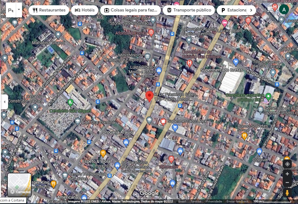Click the Espeto & Viola restaurant pin
This screenshot has height=204, width=298.
(x=103, y=153)
